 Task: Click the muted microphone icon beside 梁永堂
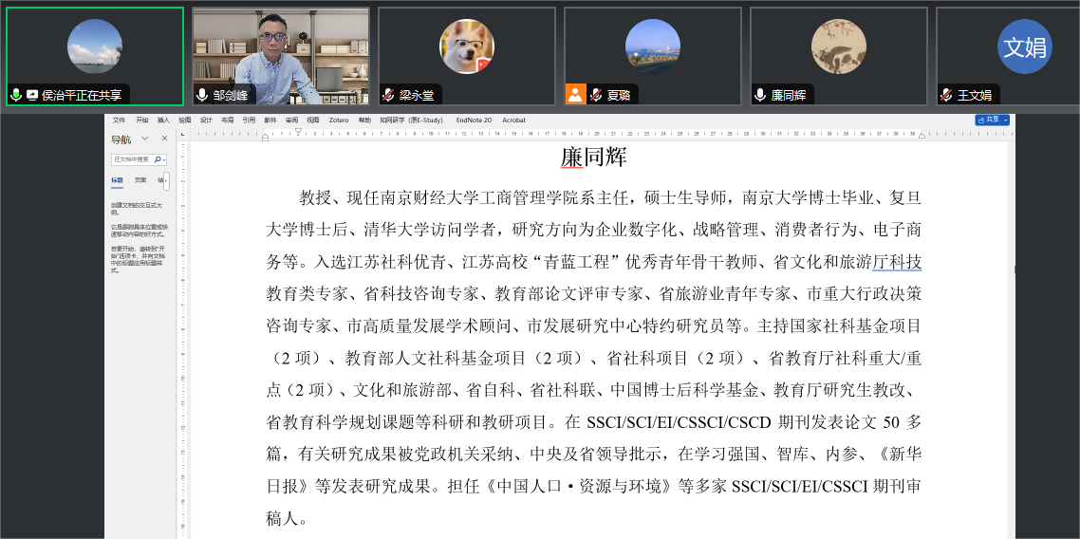388,95
